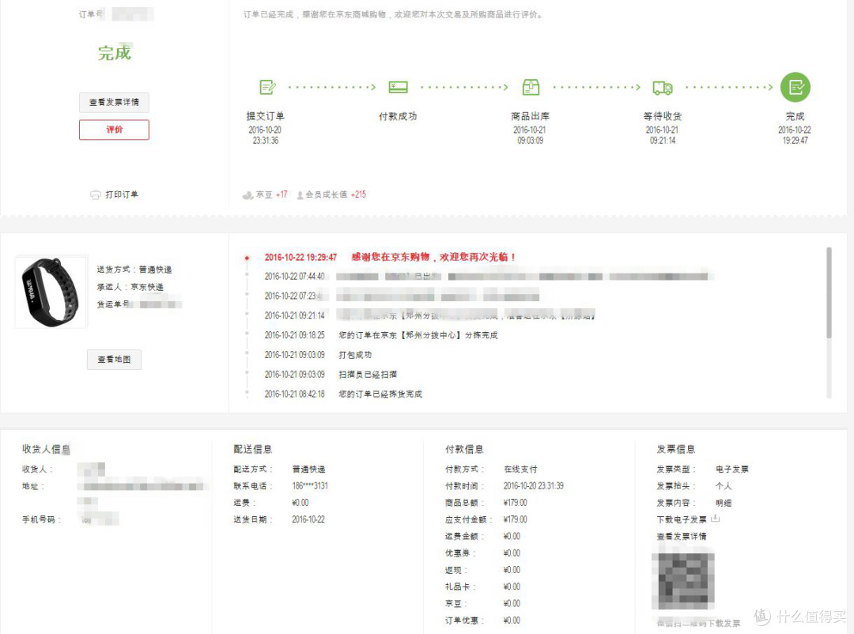Click the 付款成功 payment card icon
Image resolution: width=854 pixels, height=634 pixels.
398,87
